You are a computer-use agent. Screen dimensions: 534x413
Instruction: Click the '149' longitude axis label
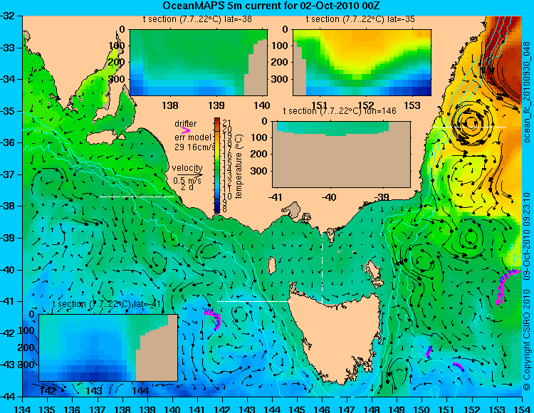pos(397,409)
